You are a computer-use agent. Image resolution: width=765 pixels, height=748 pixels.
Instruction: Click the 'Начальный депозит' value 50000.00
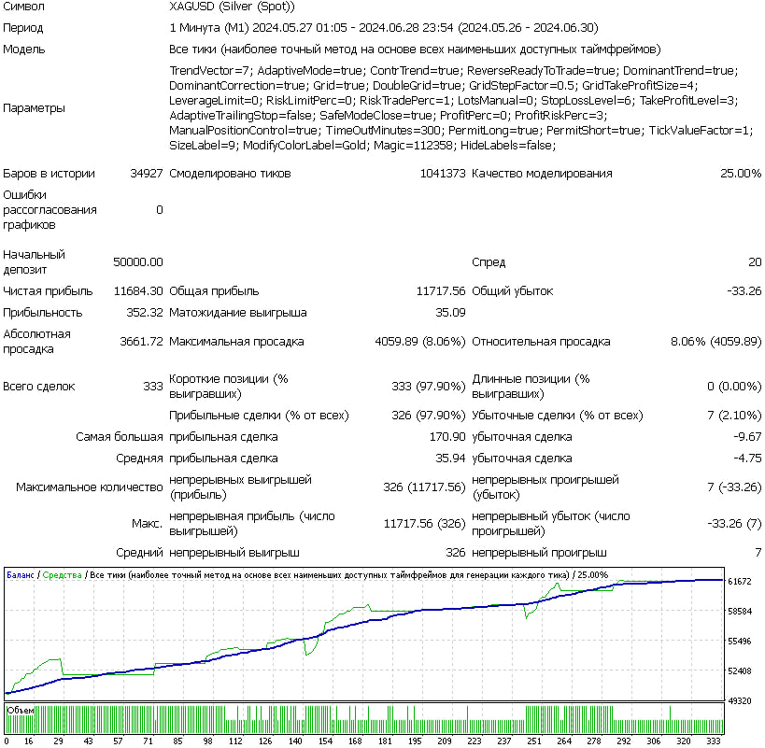coord(137,261)
